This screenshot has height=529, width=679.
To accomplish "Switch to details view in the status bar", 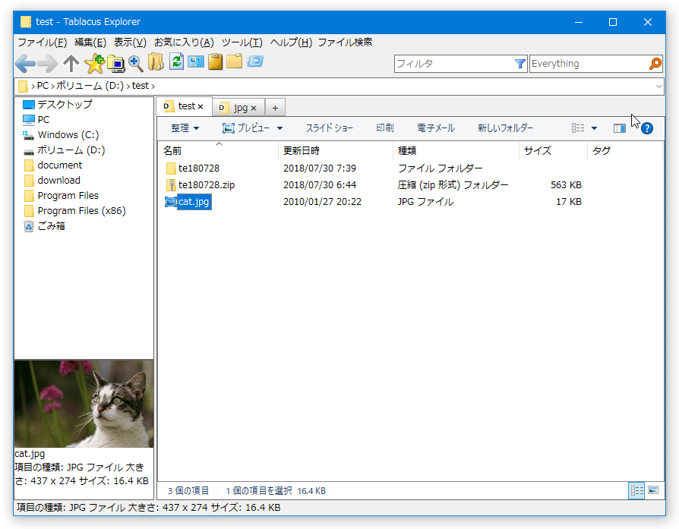I will coord(636,490).
